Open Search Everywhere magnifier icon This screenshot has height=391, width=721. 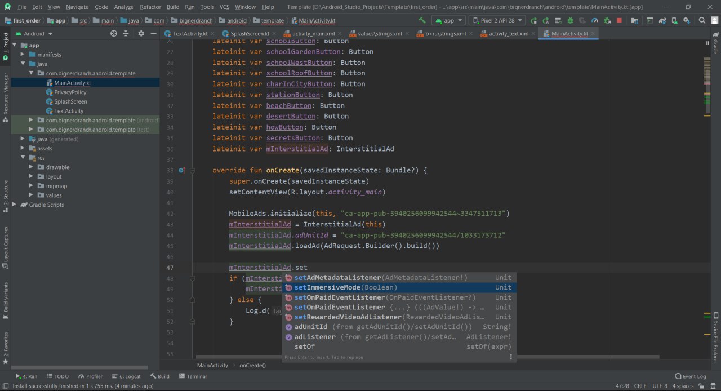pyautogui.click(x=702, y=20)
